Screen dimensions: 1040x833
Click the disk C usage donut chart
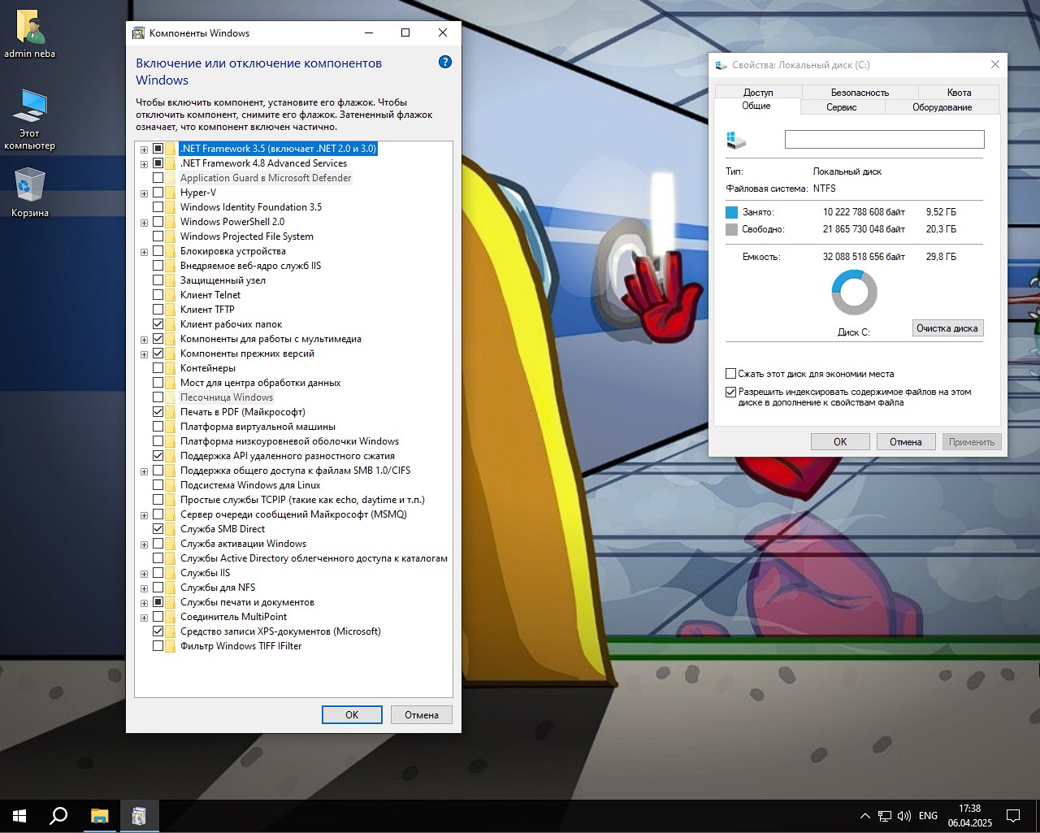tap(854, 293)
